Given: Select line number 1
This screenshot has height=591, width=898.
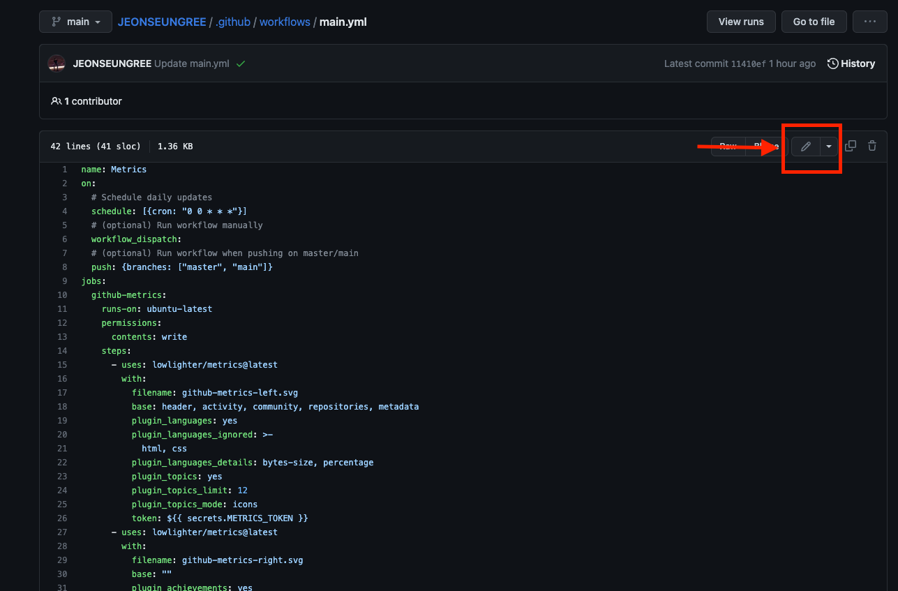Looking at the screenshot, I should click(x=65, y=170).
